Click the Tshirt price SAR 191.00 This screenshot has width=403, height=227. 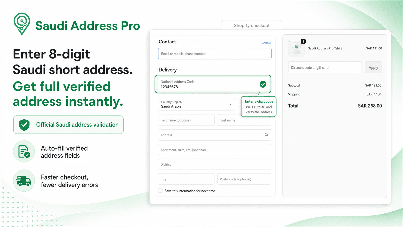pyautogui.click(x=374, y=48)
